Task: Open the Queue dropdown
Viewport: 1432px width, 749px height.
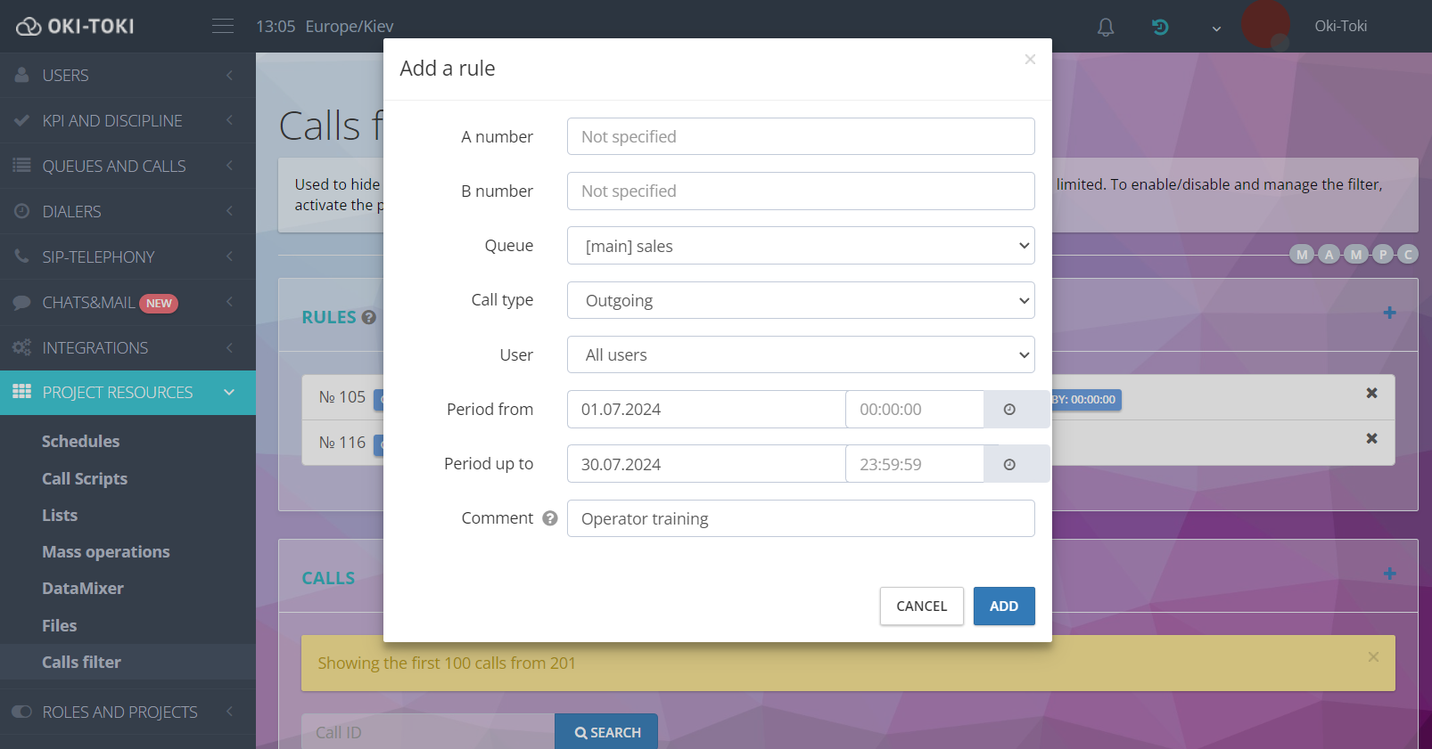Action: pyautogui.click(x=800, y=246)
